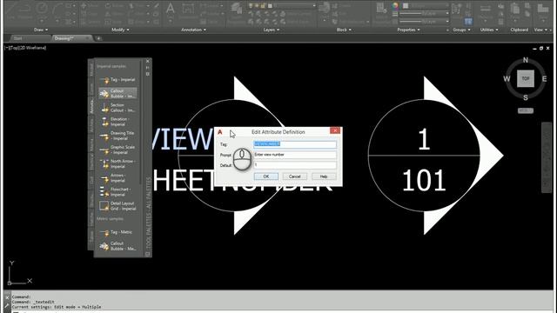Click the S compass direction on ViewCube
Screen dimensions: 557x313
[526, 97]
